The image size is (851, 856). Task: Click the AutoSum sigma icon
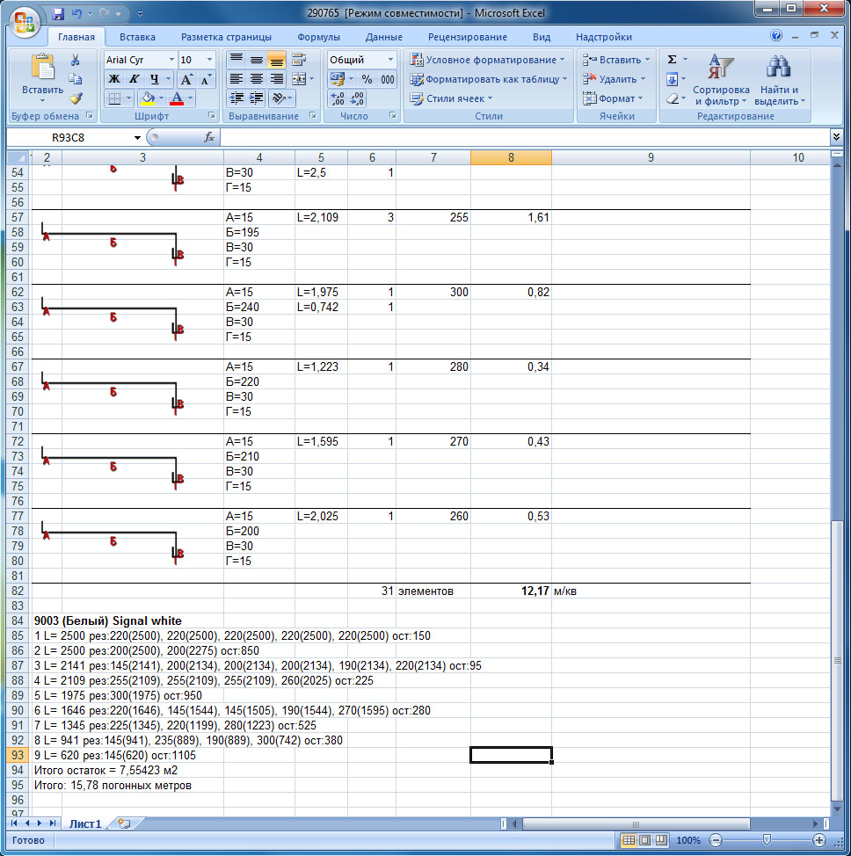tap(673, 60)
